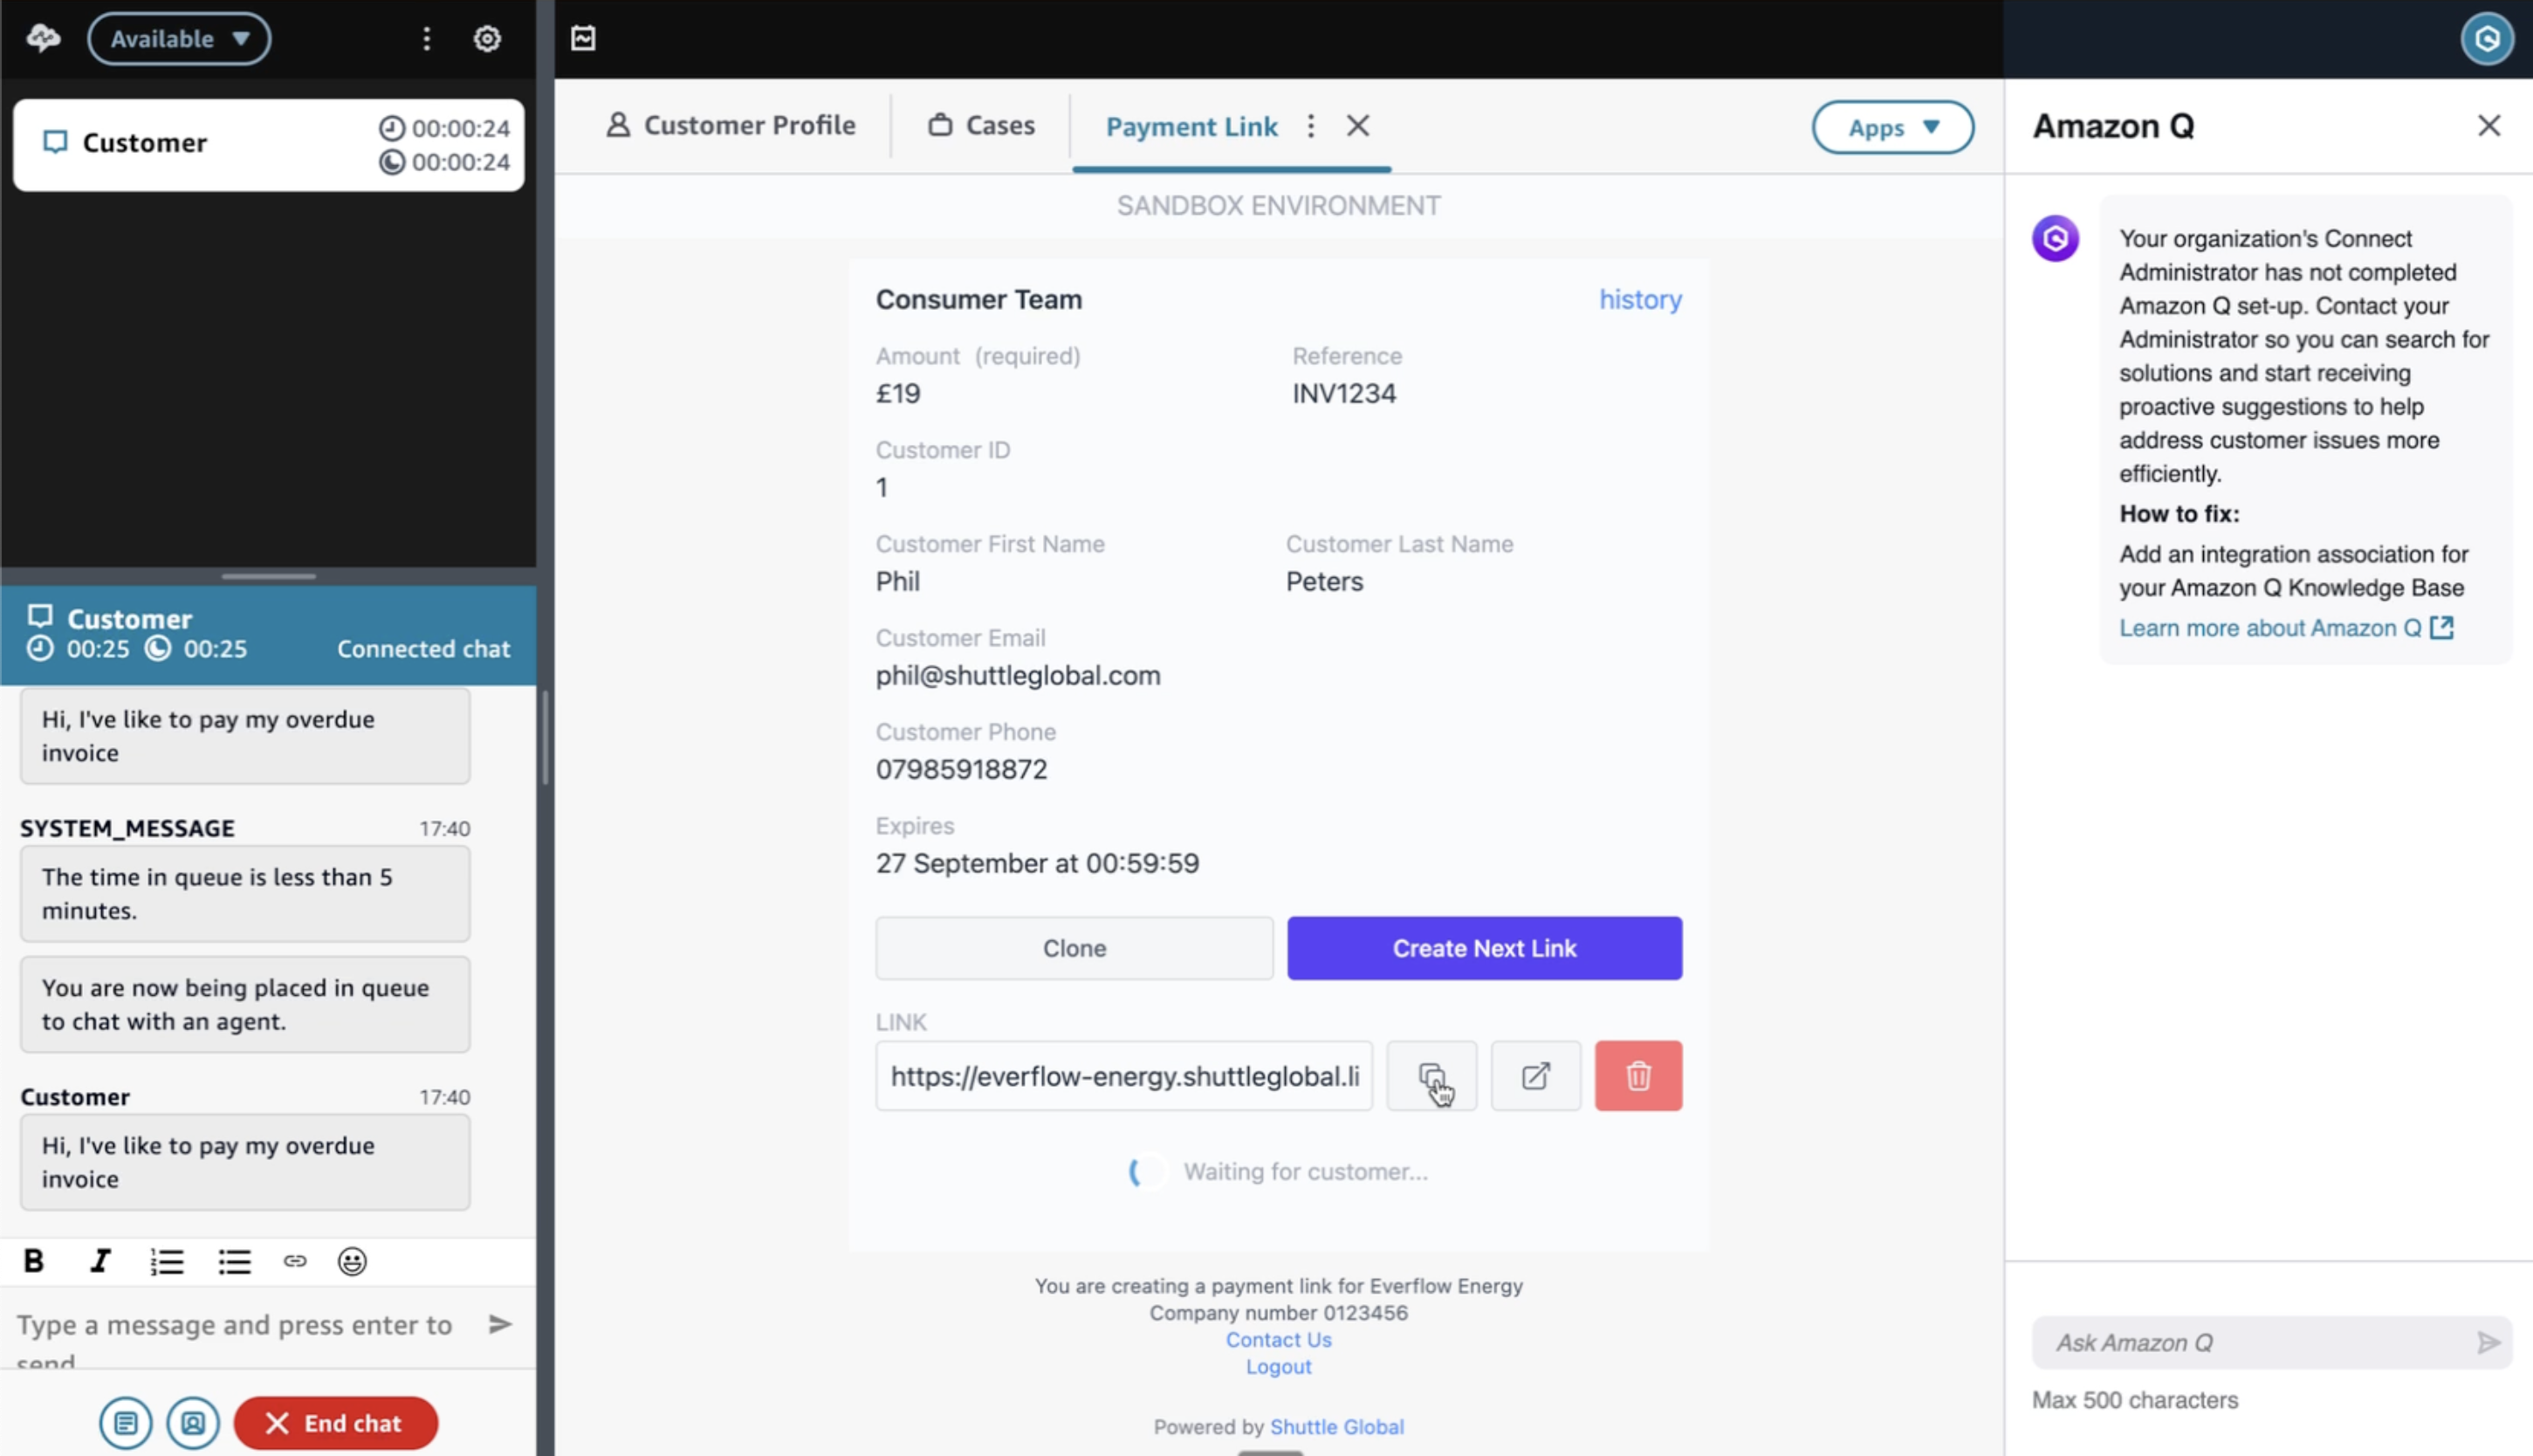
Task: Insert an emoji in chat message
Action: pyautogui.click(x=352, y=1261)
